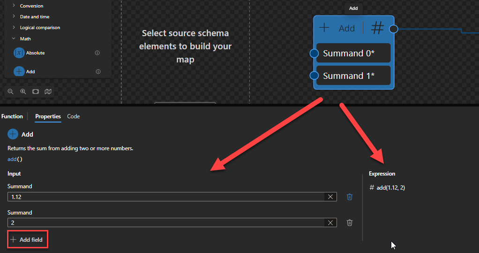Delete the first Summand with trash icon

(350, 197)
